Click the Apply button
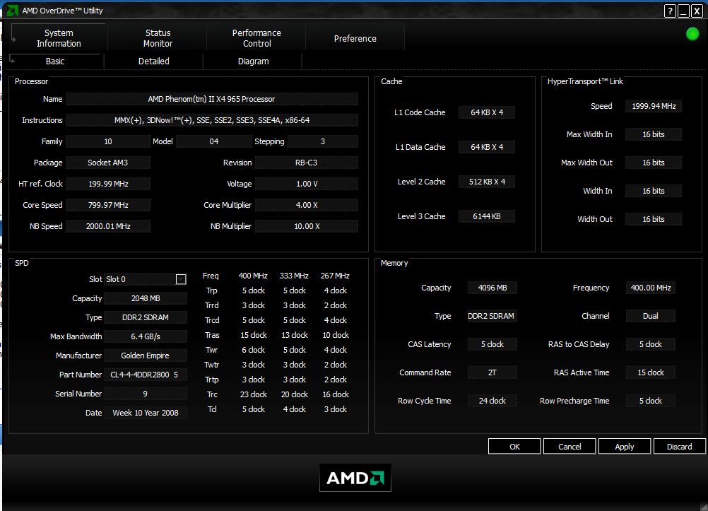This screenshot has height=511, width=708. point(625,447)
